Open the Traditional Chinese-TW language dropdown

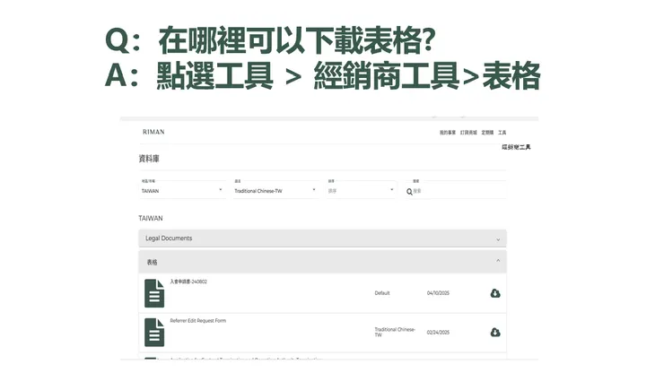[x=275, y=188]
